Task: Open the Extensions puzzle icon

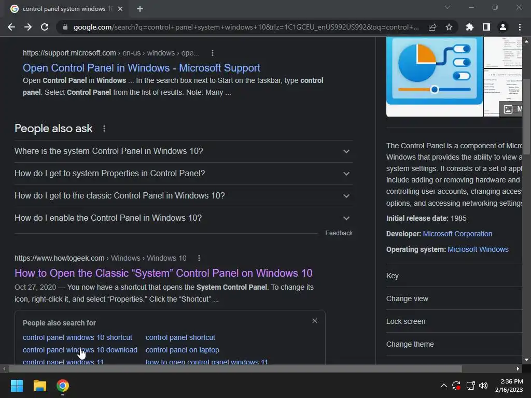Action: click(470, 27)
